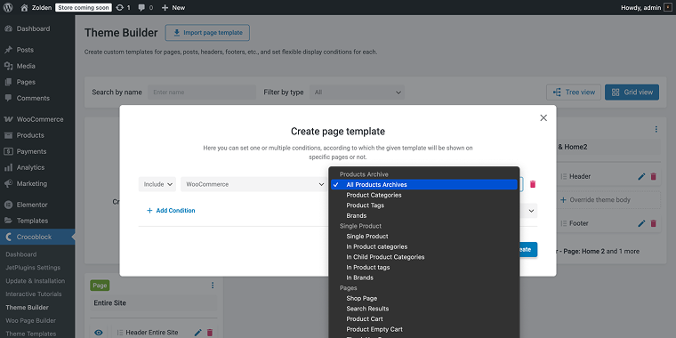Open the WooCommerce group dropdown

[254, 184]
